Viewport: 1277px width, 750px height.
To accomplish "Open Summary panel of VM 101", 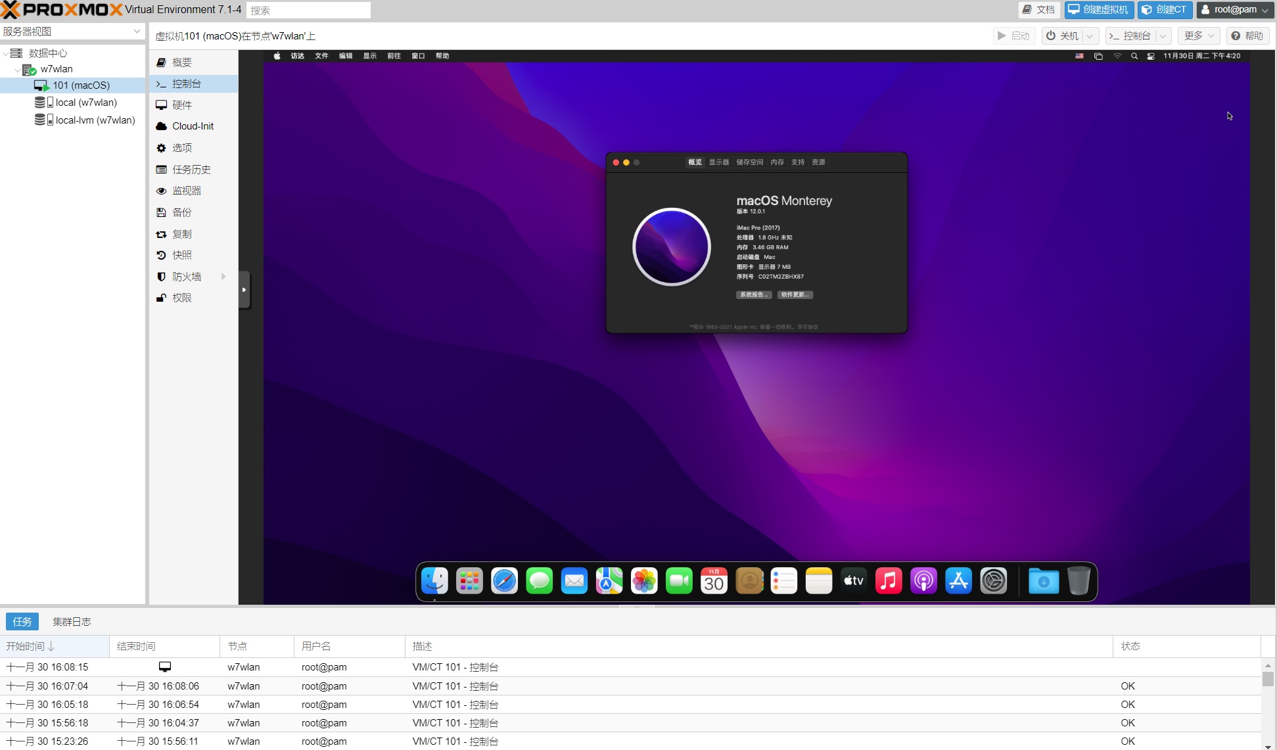I will coord(193,62).
